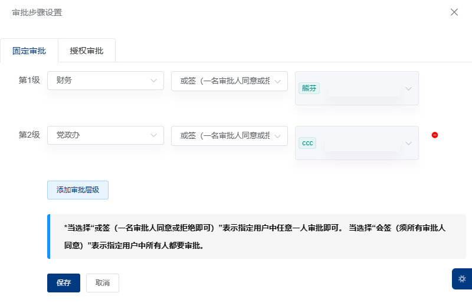This screenshot has width=472, height=303.
Task: Cancel with 取消 button
Action: 103,283
